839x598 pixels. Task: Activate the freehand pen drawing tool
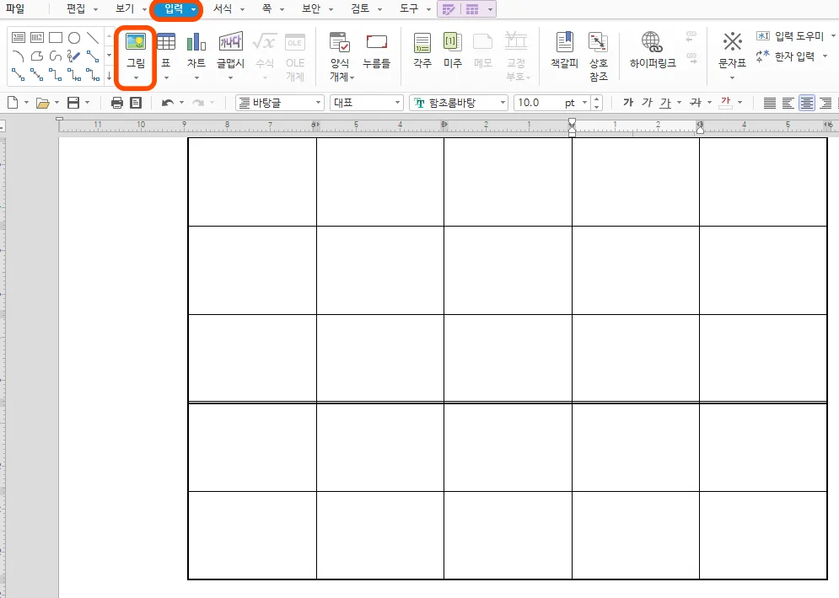coord(74,56)
